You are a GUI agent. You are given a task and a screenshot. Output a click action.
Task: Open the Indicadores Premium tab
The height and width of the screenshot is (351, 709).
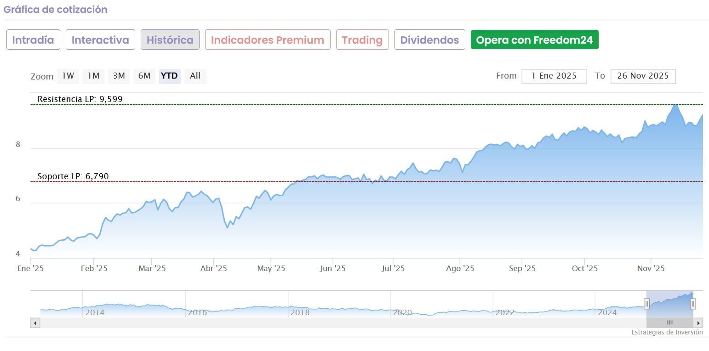pos(268,40)
